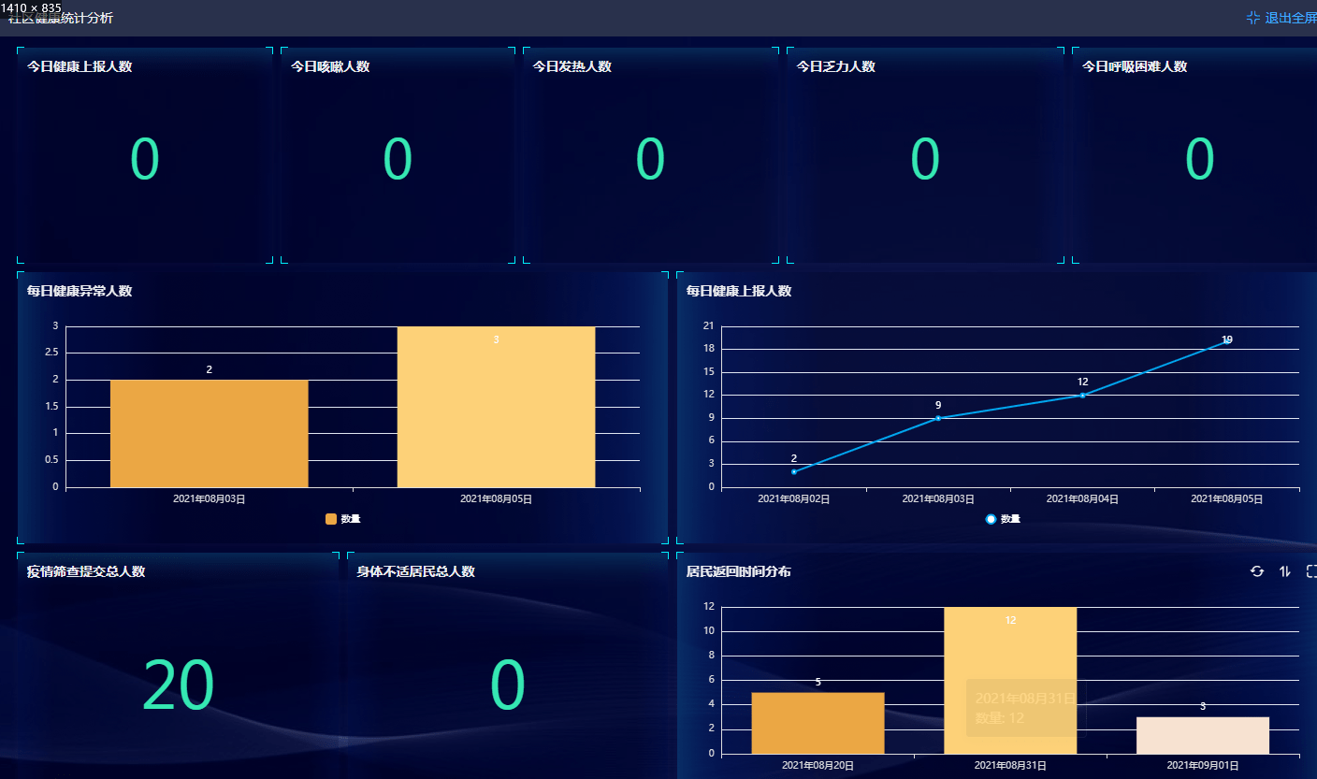
Task: Click the 居民返回时间分布 chart title
Action: coord(739,571)
